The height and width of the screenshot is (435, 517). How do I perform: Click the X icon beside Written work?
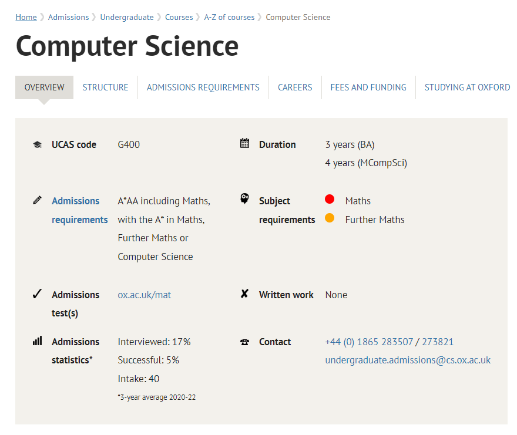(x=244, y=294)
